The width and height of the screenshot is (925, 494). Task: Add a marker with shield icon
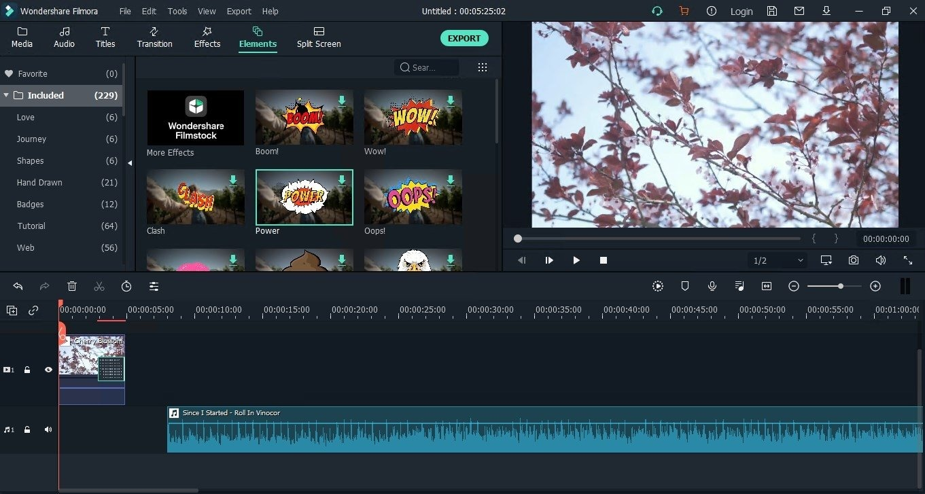point(685,286)
